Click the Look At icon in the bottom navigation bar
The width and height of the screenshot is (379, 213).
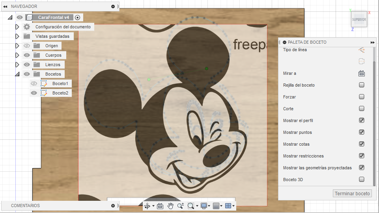click(x=160, y=206)
